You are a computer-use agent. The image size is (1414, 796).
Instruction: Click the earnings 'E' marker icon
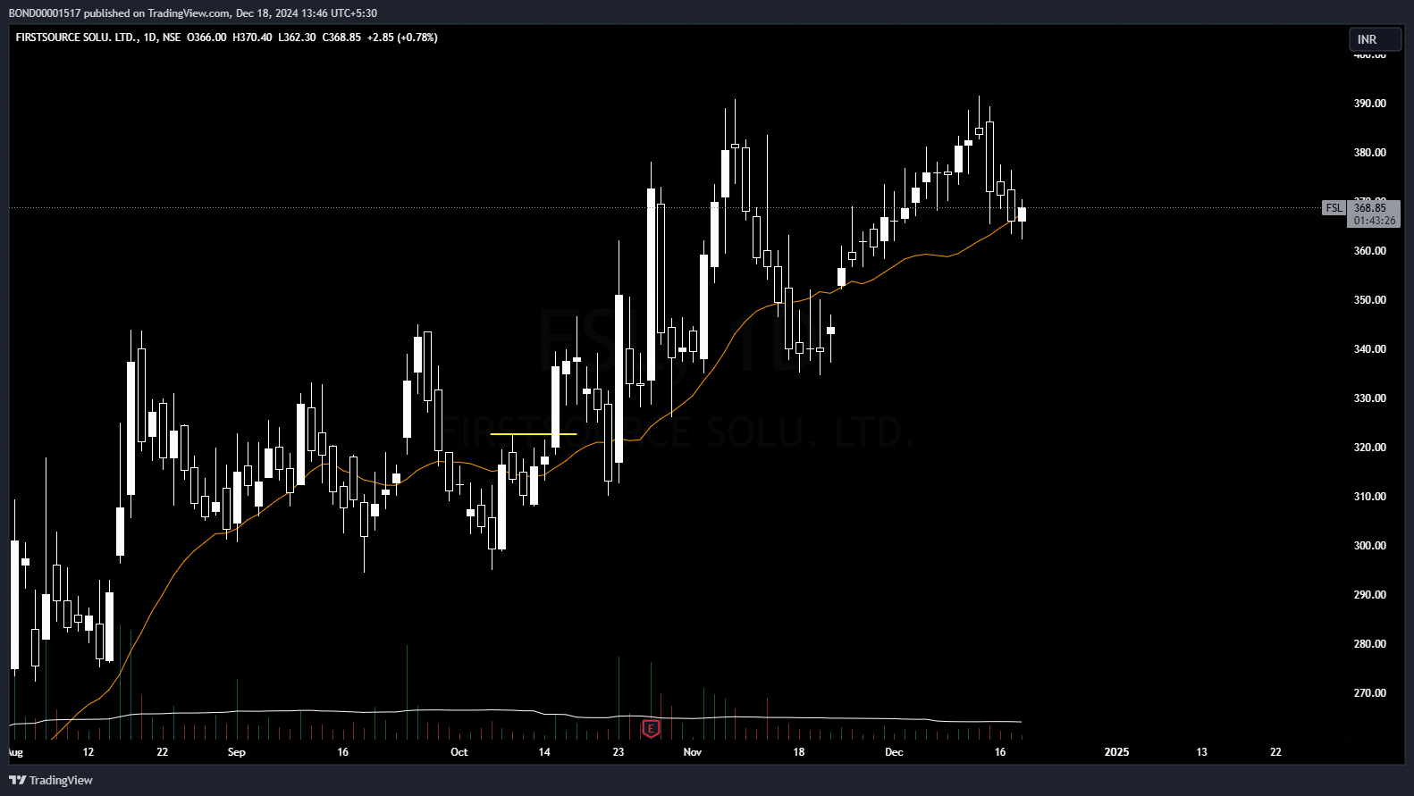pyautogui.click(x=651, y=729)
